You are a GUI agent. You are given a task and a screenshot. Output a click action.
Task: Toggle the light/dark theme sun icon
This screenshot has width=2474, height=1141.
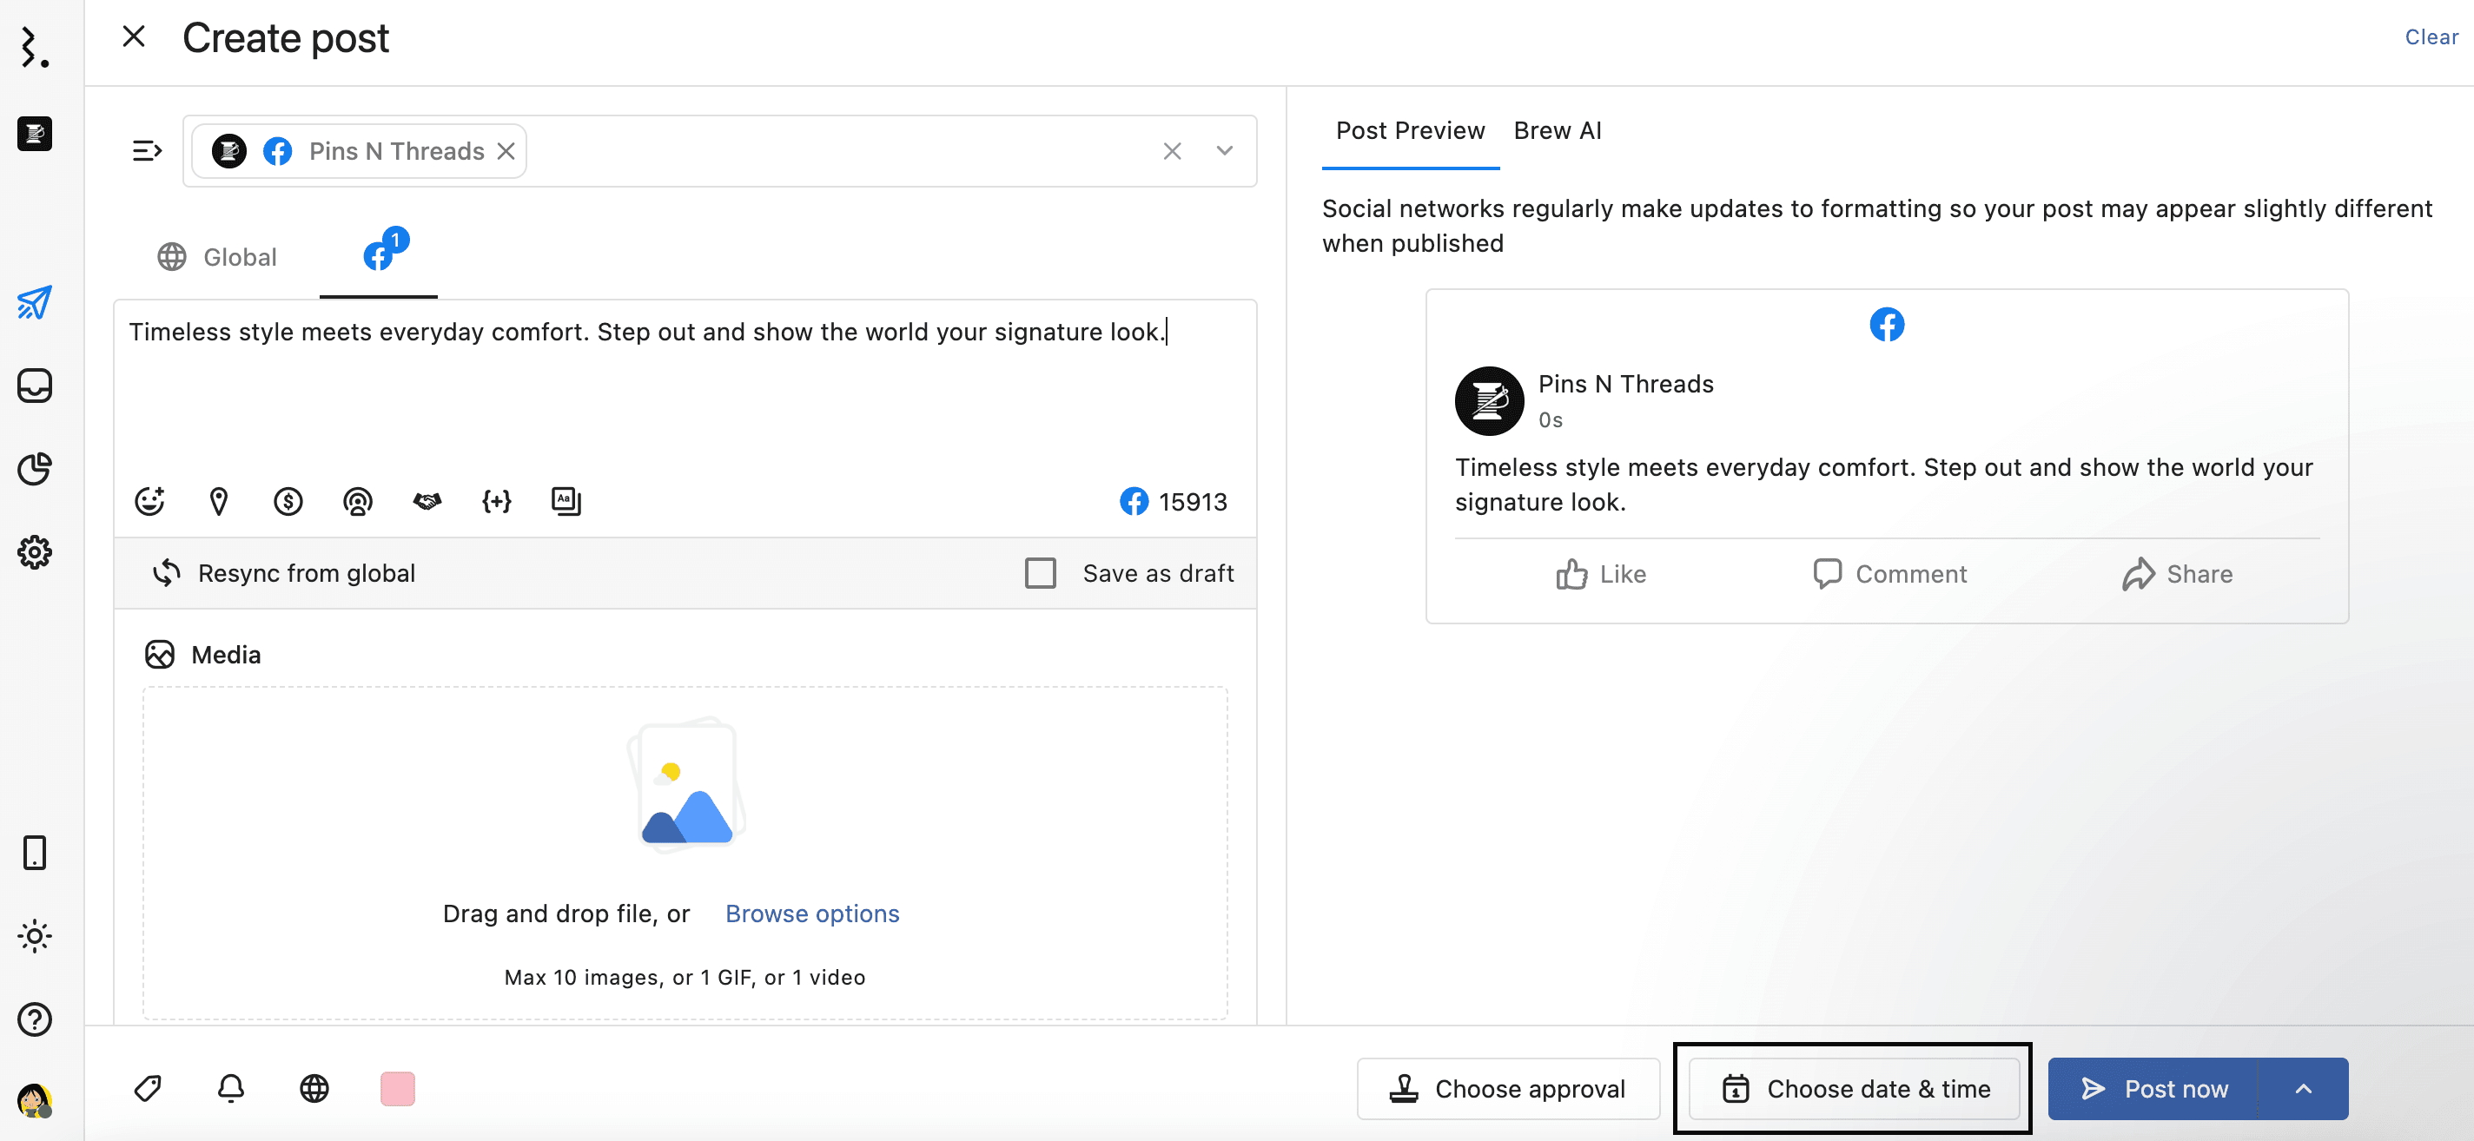click(35, 936)
